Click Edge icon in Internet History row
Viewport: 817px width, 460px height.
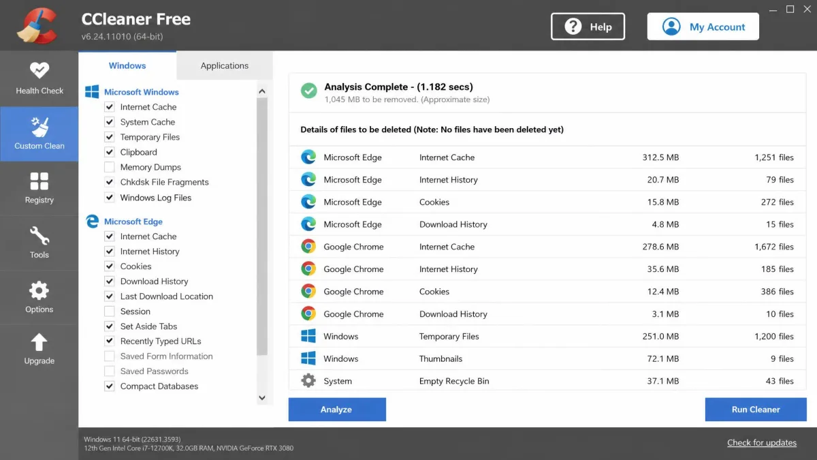[x=308, y=180]
